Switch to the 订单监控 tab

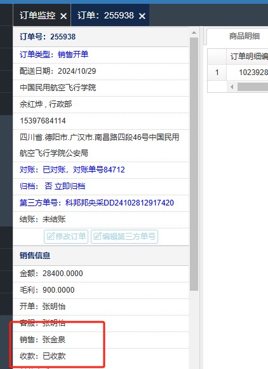tap(37, 15)
